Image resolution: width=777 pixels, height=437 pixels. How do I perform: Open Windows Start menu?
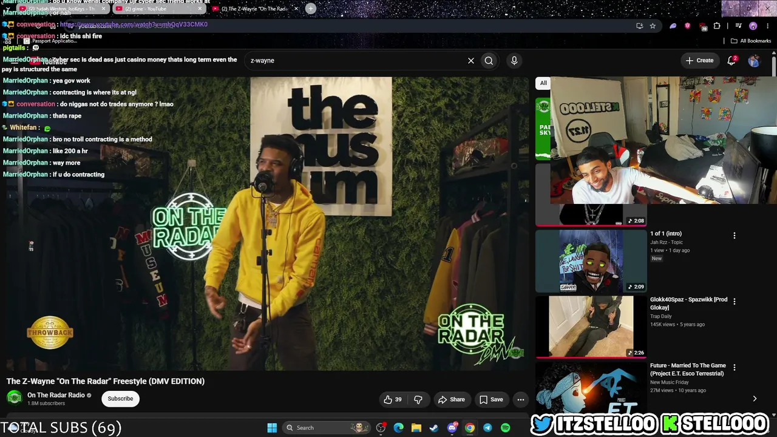click(272, 428)
